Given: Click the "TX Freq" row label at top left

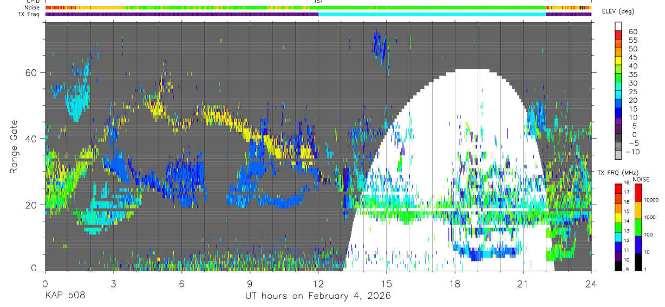Looking at the screenshot, I should [x=29, y=14].
